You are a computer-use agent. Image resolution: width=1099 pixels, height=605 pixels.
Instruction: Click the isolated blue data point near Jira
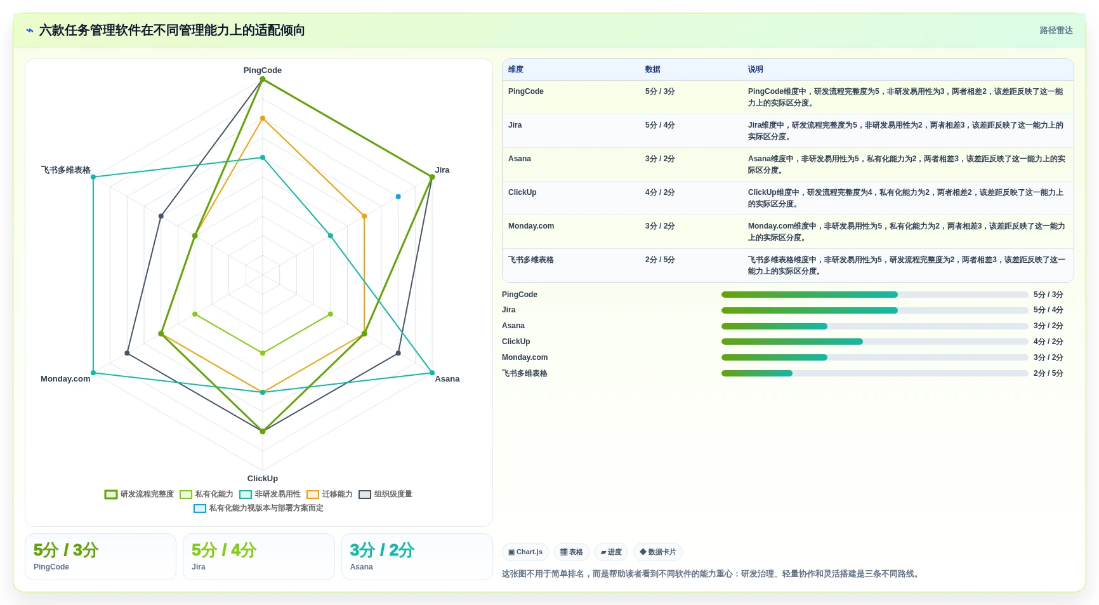pos(398,197)
